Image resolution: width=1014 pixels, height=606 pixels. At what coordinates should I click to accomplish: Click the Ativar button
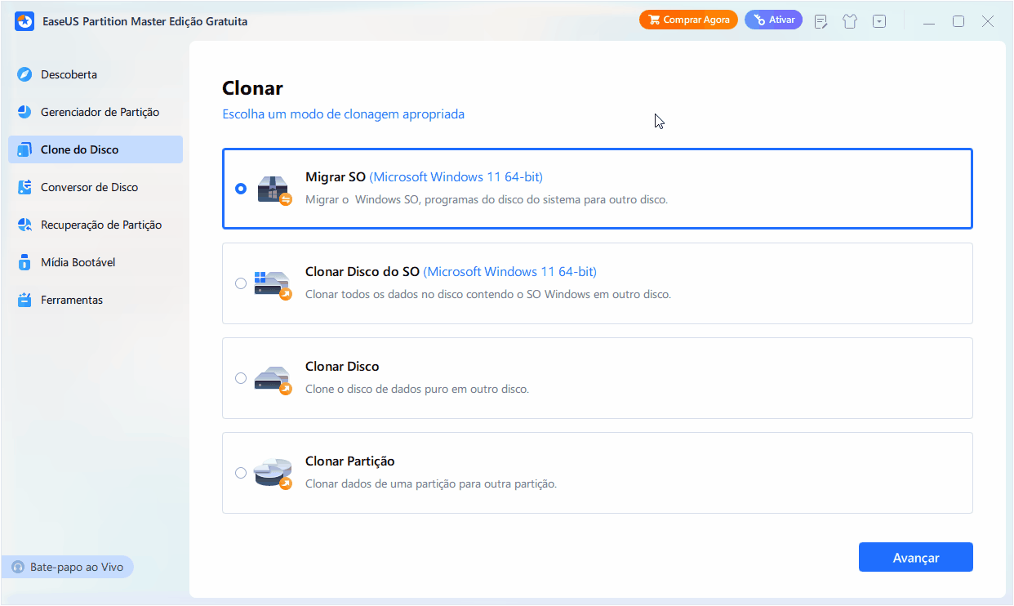point(773,20)
